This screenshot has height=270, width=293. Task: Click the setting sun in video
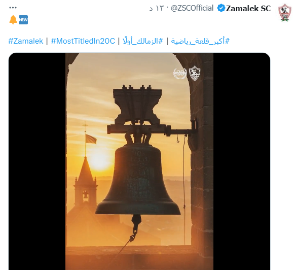click(99, 159)
